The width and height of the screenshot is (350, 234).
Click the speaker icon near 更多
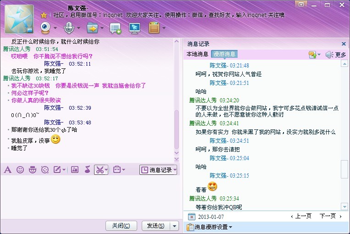pyautogui.click(x=329, y=55)
